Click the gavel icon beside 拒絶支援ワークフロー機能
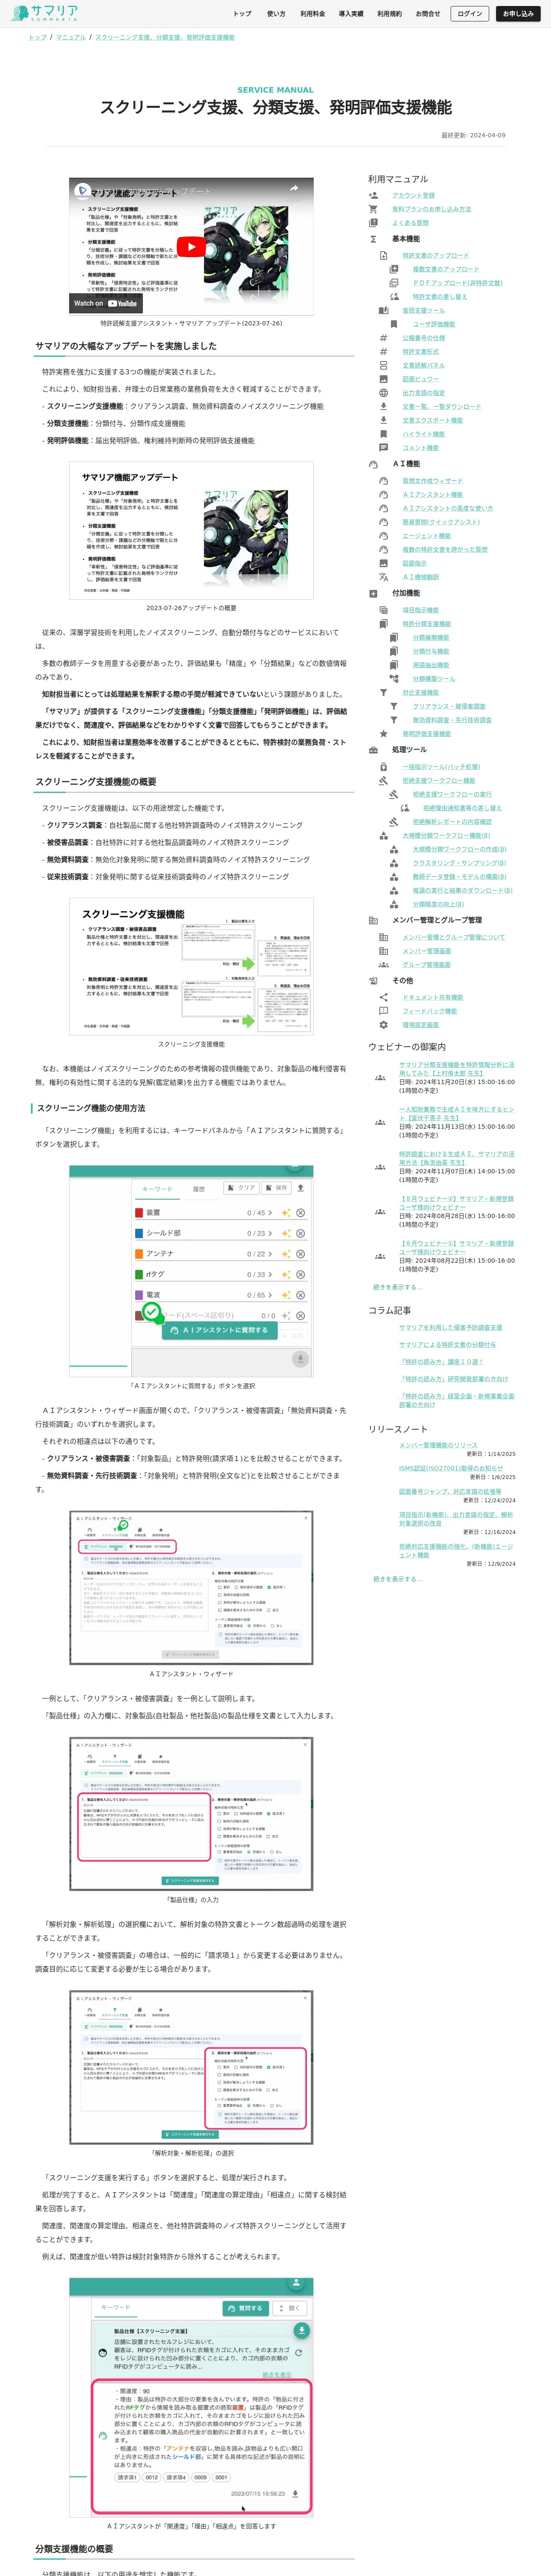551x2576 pixels. click(383, 781)
